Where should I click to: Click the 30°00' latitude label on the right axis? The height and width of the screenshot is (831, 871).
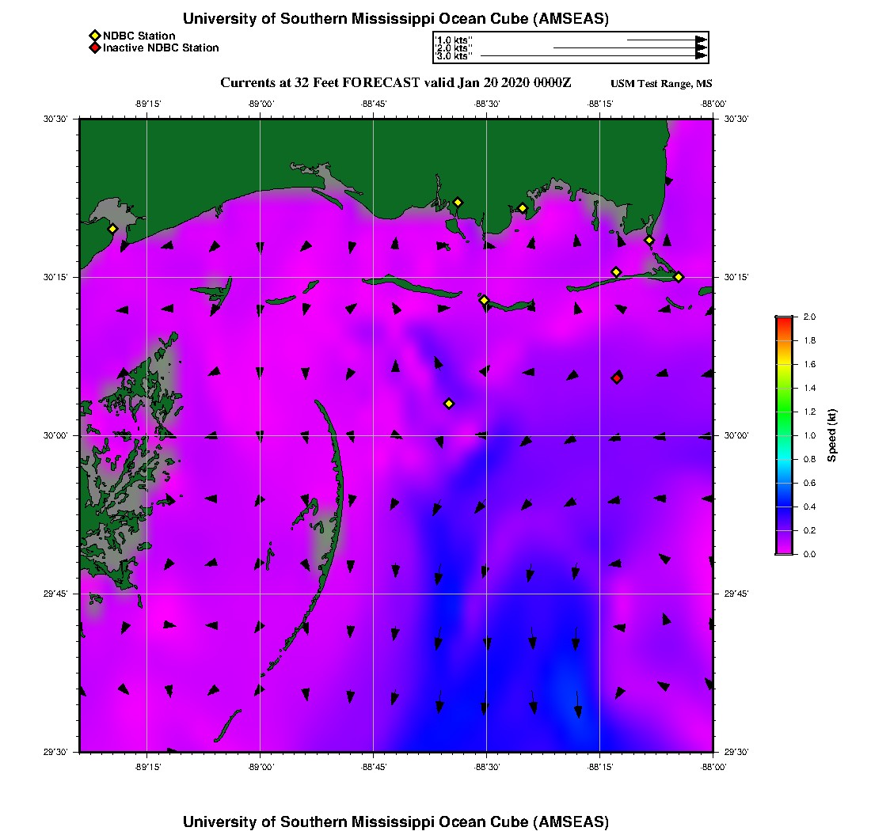tap(736, 435)
